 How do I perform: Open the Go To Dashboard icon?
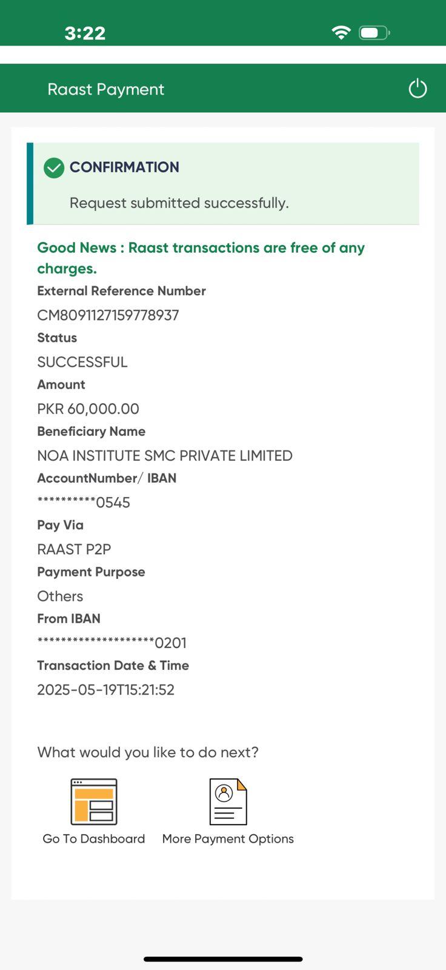94,801
